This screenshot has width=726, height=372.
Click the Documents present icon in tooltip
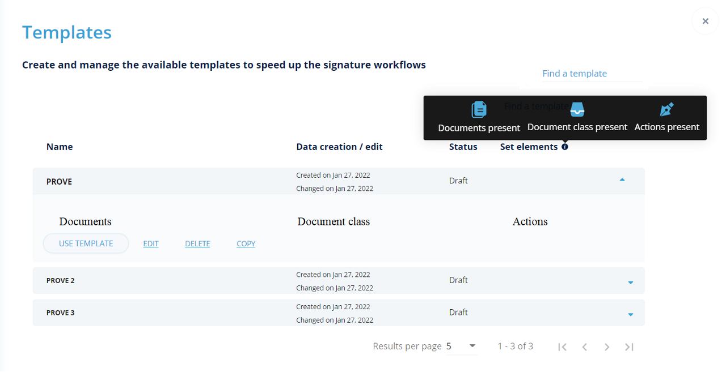click(479, 109)
